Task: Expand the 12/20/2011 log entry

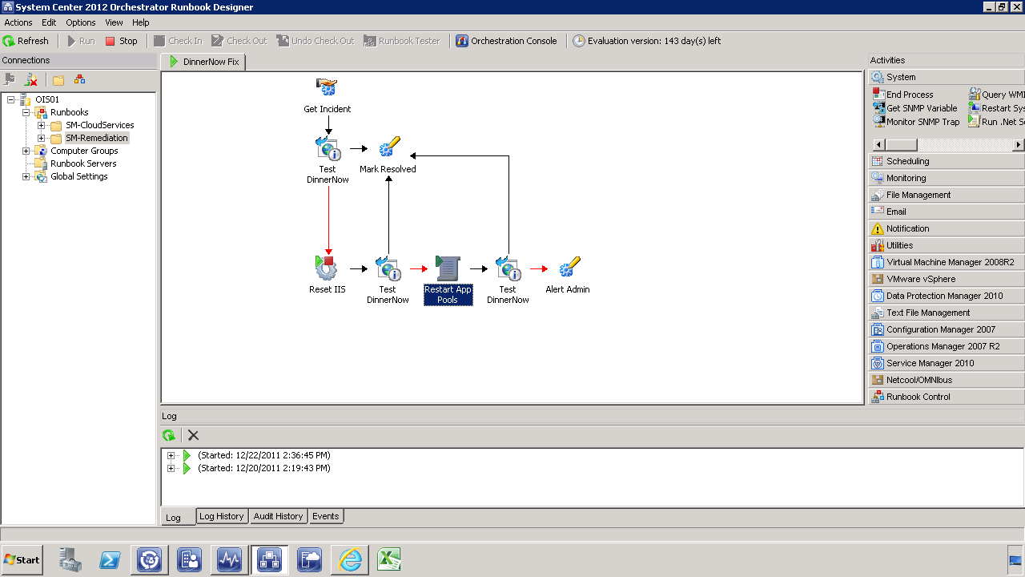Action: point(171,468)
